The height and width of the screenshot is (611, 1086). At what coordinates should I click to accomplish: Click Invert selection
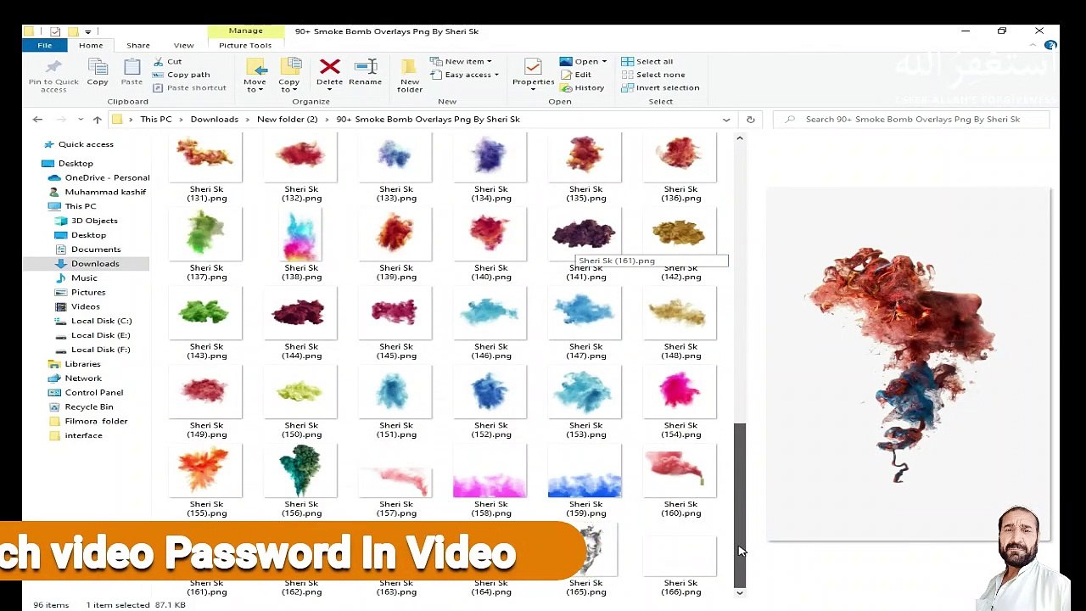click(660, 87)
